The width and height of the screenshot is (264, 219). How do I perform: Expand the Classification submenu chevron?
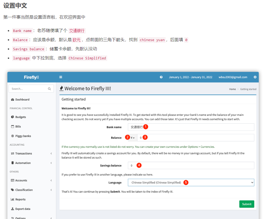pos(51,190)
